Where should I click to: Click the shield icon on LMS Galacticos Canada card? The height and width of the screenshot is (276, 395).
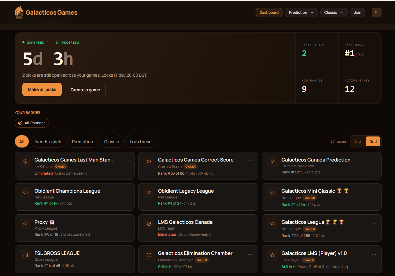coord(149,224)
